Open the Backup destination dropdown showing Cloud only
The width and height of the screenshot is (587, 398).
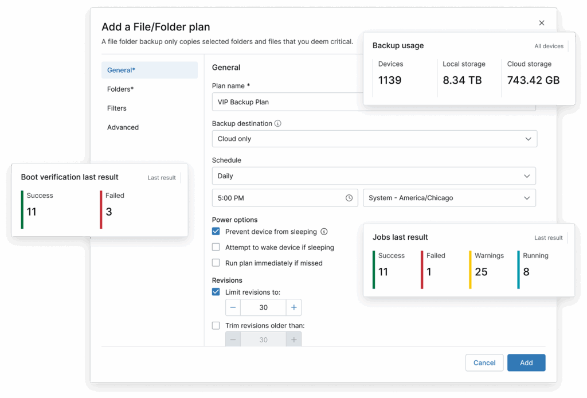click(x=374, y=138)
